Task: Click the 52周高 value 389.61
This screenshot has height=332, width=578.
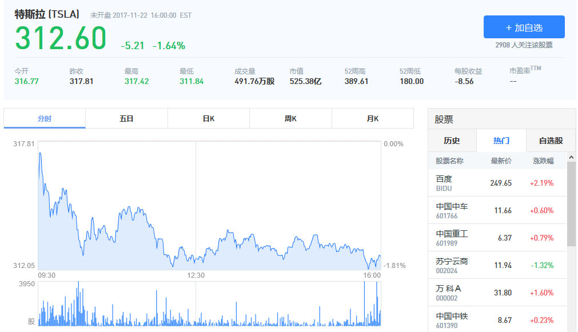Action: (356, 82)
